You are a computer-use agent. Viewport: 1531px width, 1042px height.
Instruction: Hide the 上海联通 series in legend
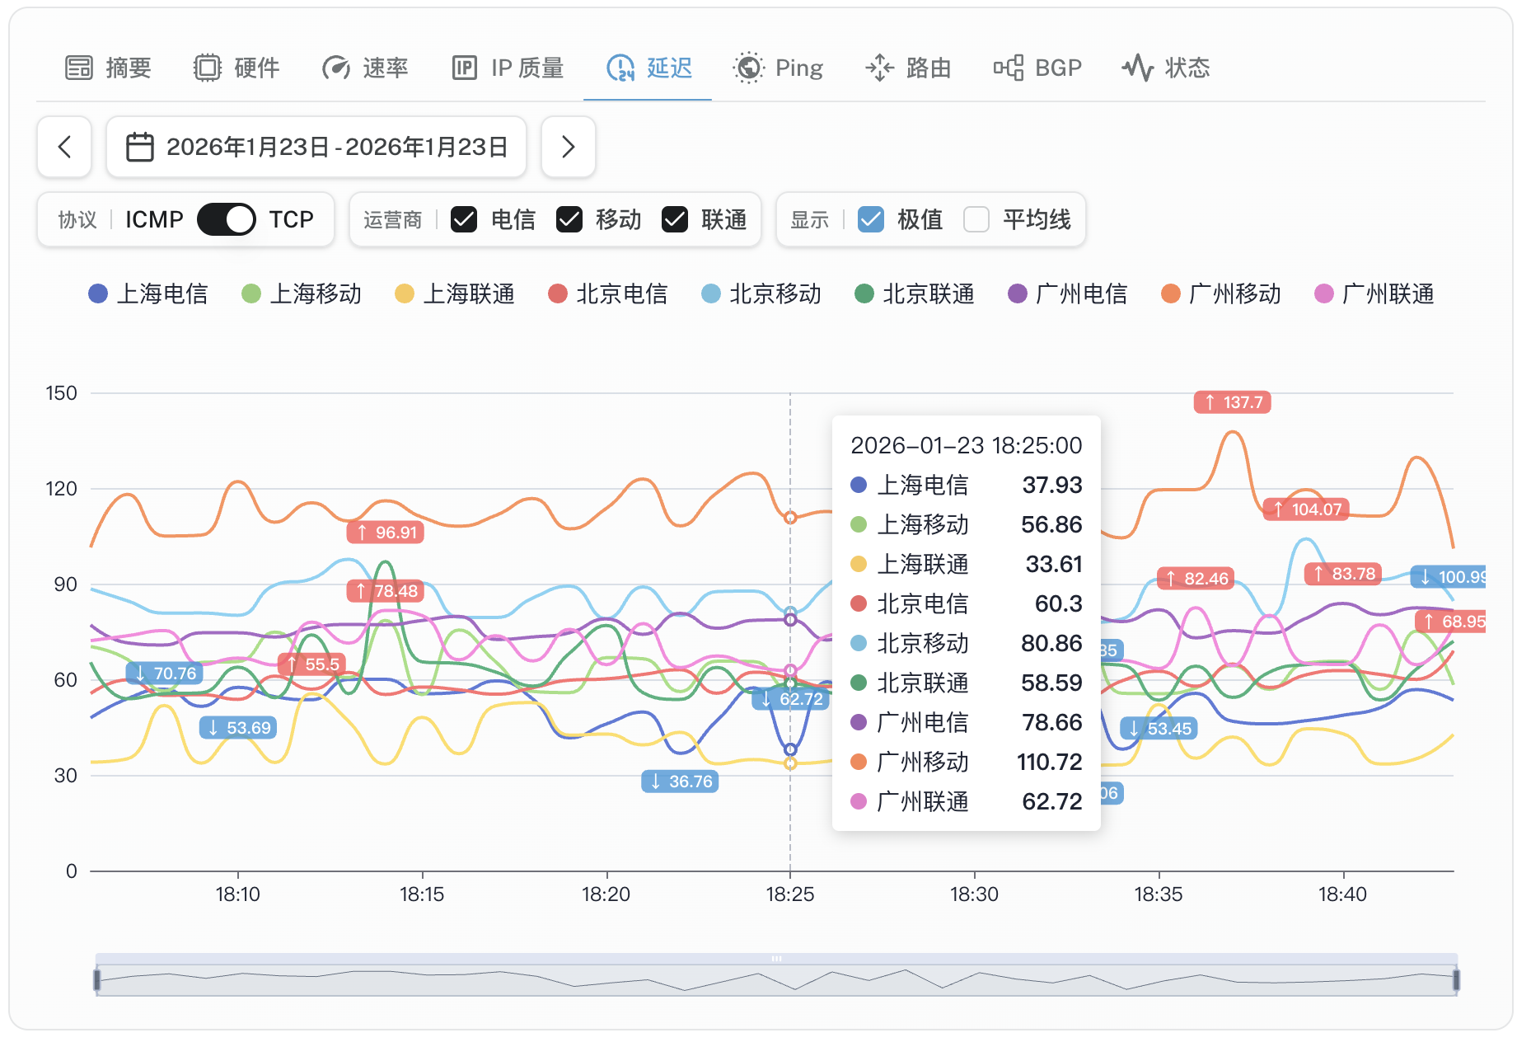[455, 293]
